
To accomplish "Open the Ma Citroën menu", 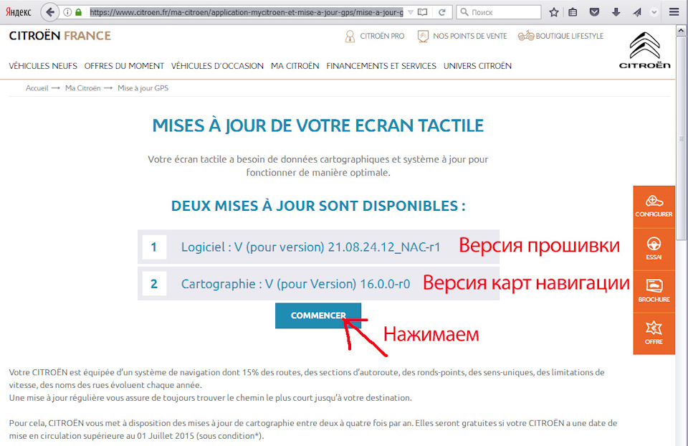I will coord(295,66).
